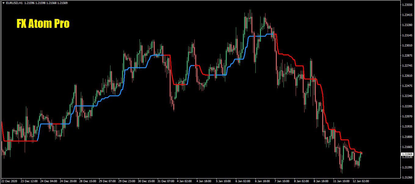The width and height of the screenshot is (415, 184).
Task: Click the lowest candle wick on the chart
Action: pyautogui.click(x=341, y=173)
